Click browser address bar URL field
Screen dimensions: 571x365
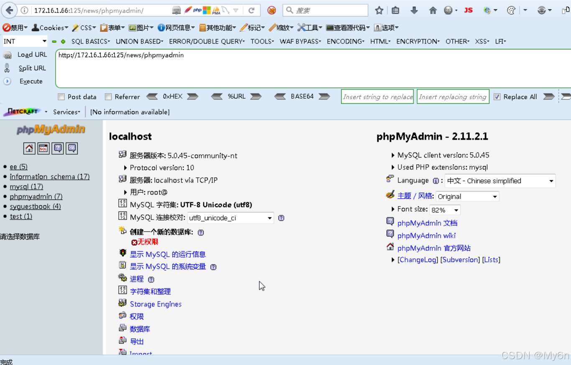pyautogui.click(x=100, y=10)
